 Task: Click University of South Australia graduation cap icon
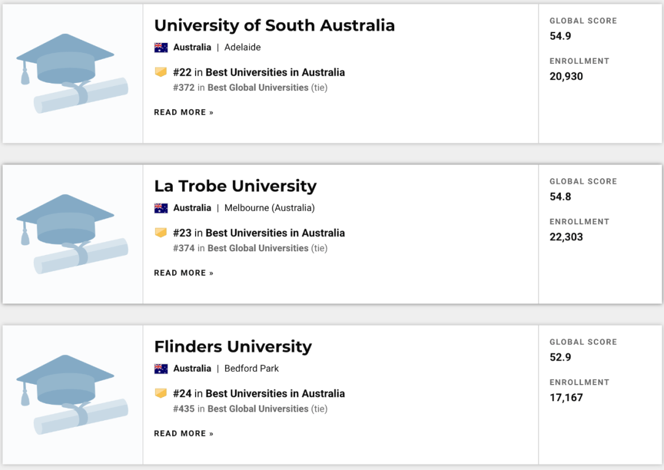click(72, 74)
